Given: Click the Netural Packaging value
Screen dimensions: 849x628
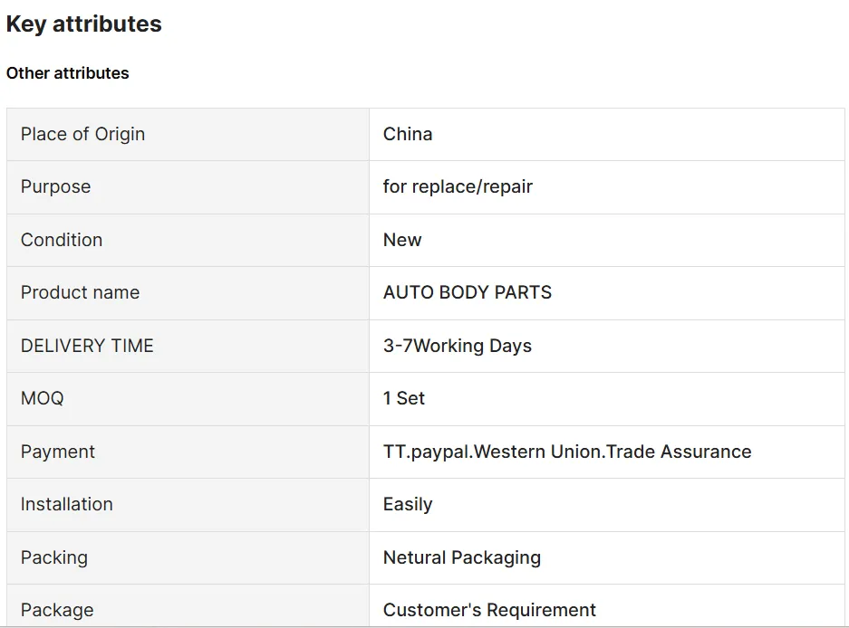Looking at the screenshot, I should pyautogui.click(x=462, y=557).
